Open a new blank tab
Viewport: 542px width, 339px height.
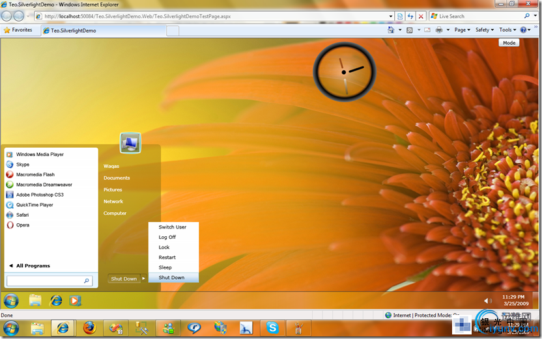tap(173, 31)
